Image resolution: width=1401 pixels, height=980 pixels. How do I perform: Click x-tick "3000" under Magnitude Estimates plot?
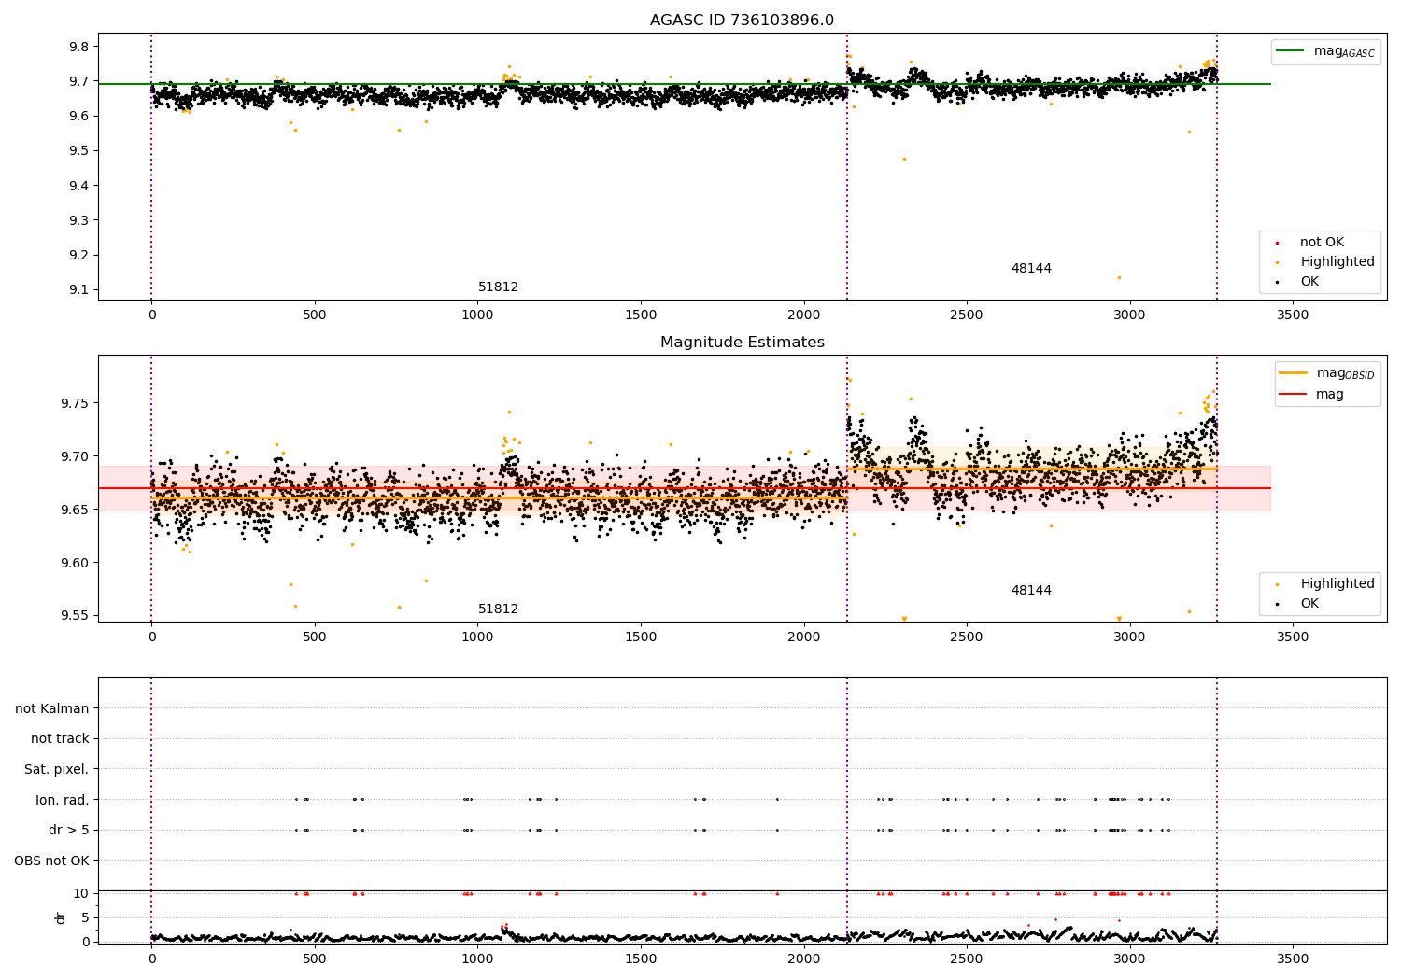click(1130, 637)
